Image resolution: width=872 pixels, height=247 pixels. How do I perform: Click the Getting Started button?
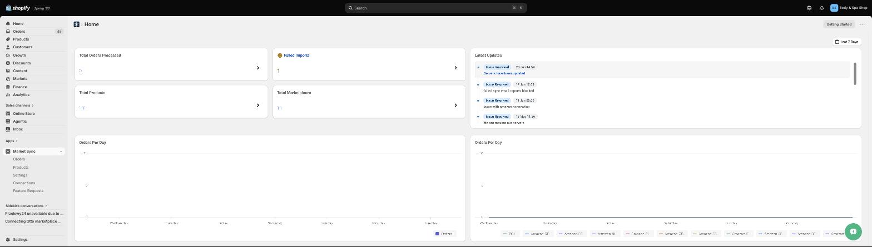[839, 24]
